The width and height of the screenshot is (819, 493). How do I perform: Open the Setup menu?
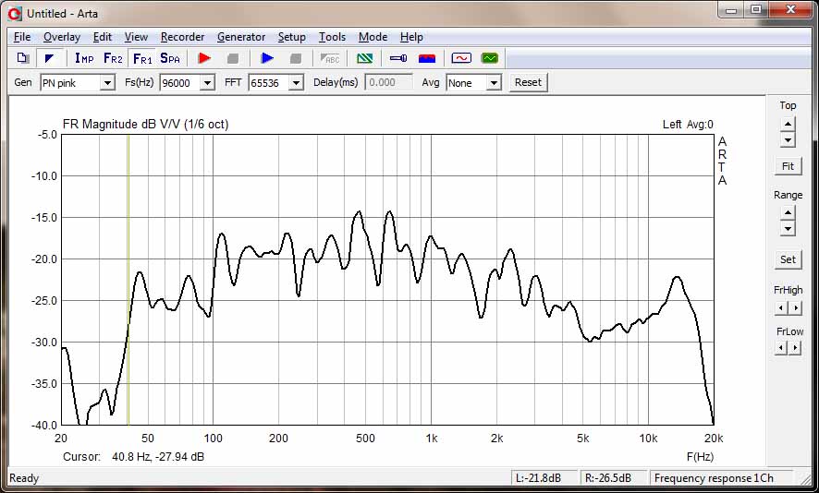tap(291, 37)
